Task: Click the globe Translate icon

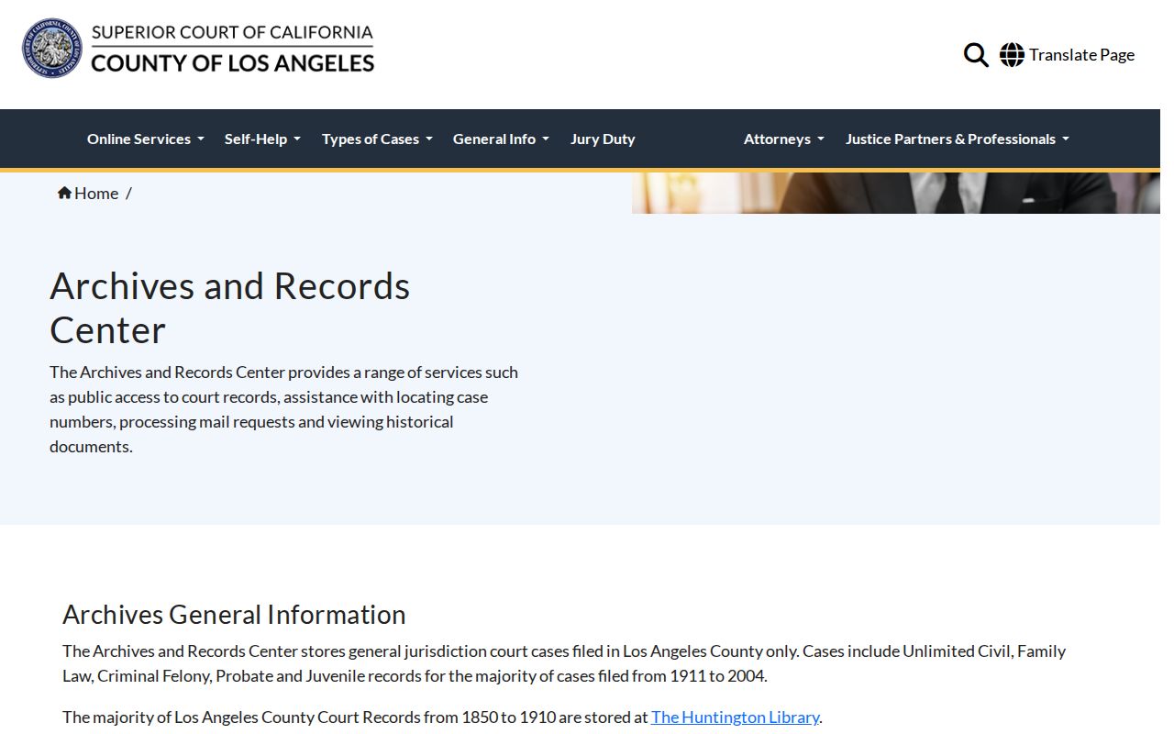Action: (x=1012, y=55)
